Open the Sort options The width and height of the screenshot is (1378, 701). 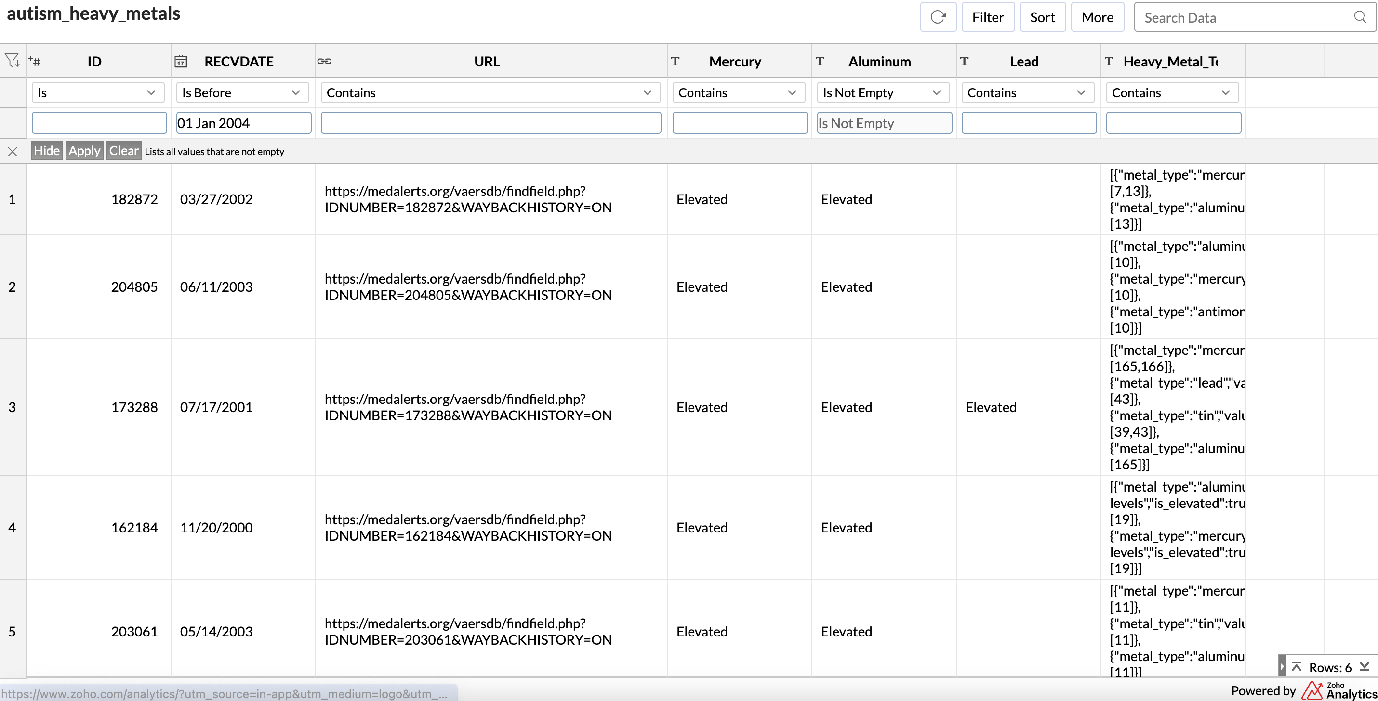[x=1042, y=17]
